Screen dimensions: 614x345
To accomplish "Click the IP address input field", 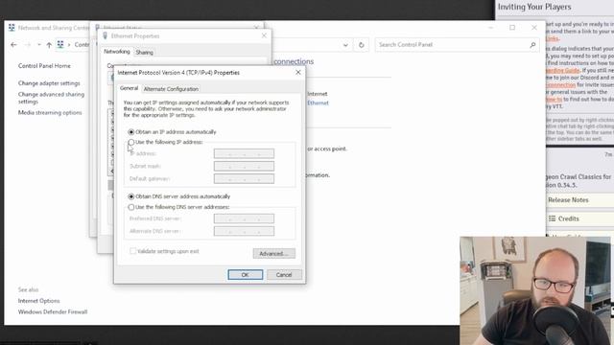I will 244,153.
